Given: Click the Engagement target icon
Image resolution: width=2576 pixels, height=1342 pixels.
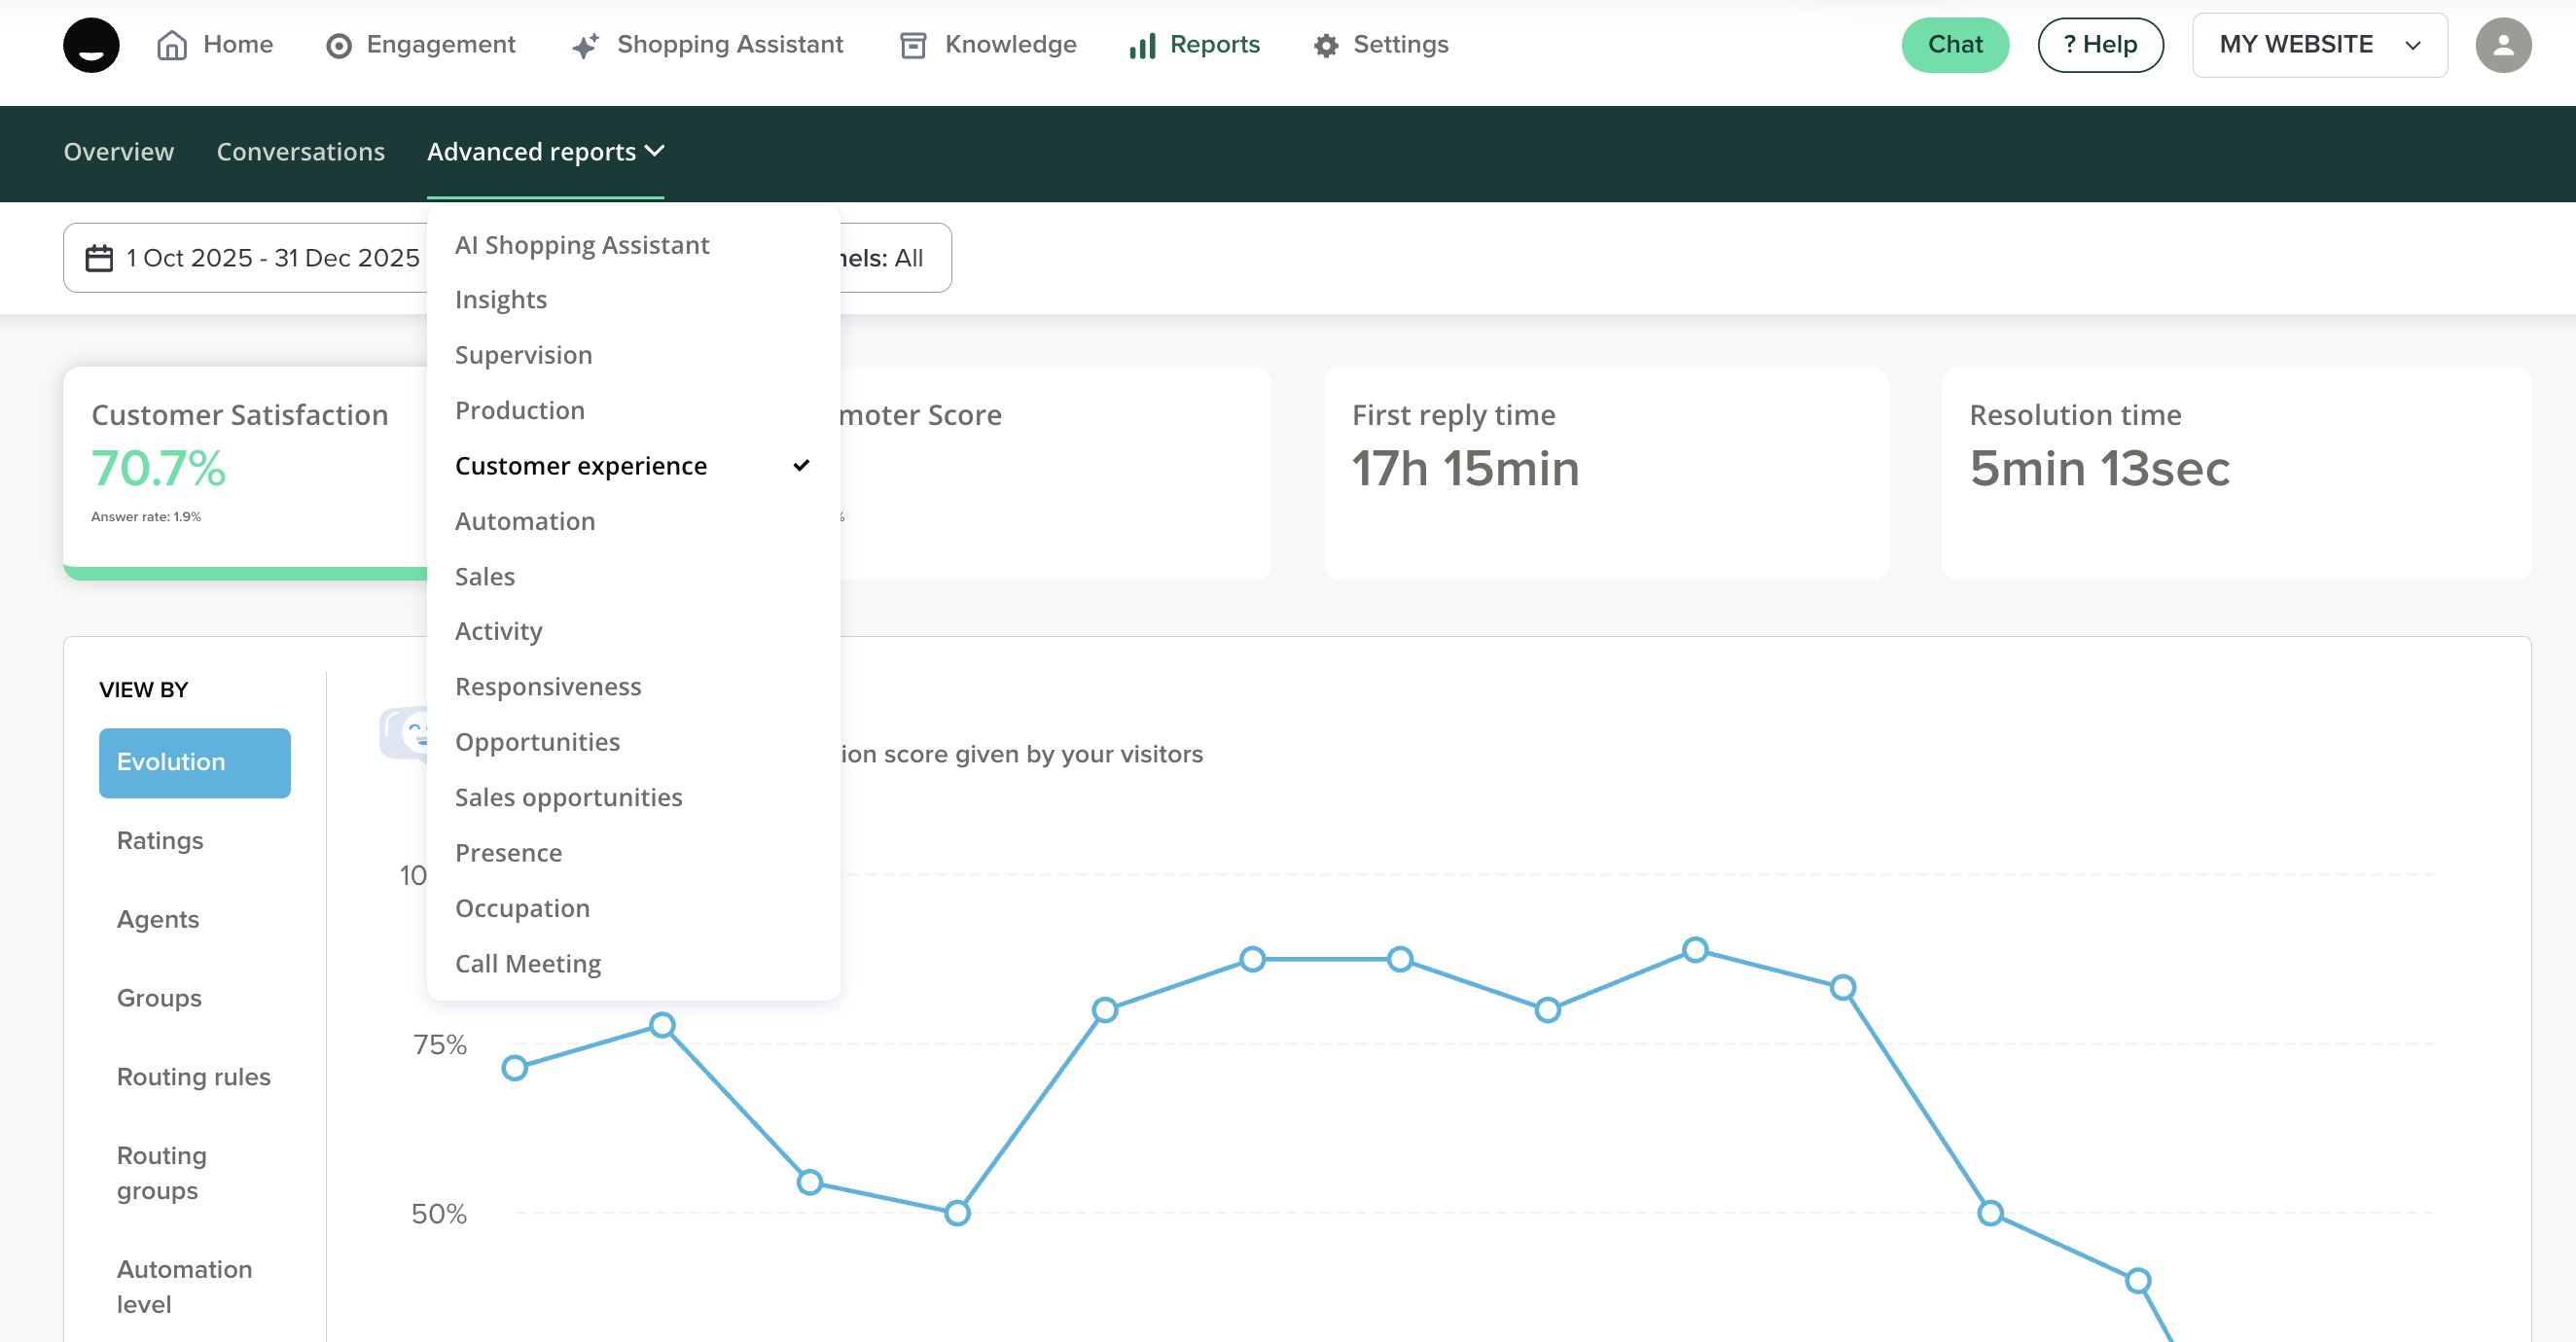Looking at the screenshot, I should click(x=339, y=46).
